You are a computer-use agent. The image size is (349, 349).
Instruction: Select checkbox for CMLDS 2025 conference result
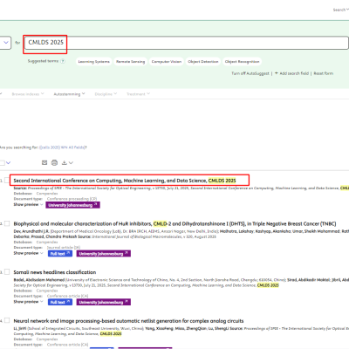[x=7, y=181]
